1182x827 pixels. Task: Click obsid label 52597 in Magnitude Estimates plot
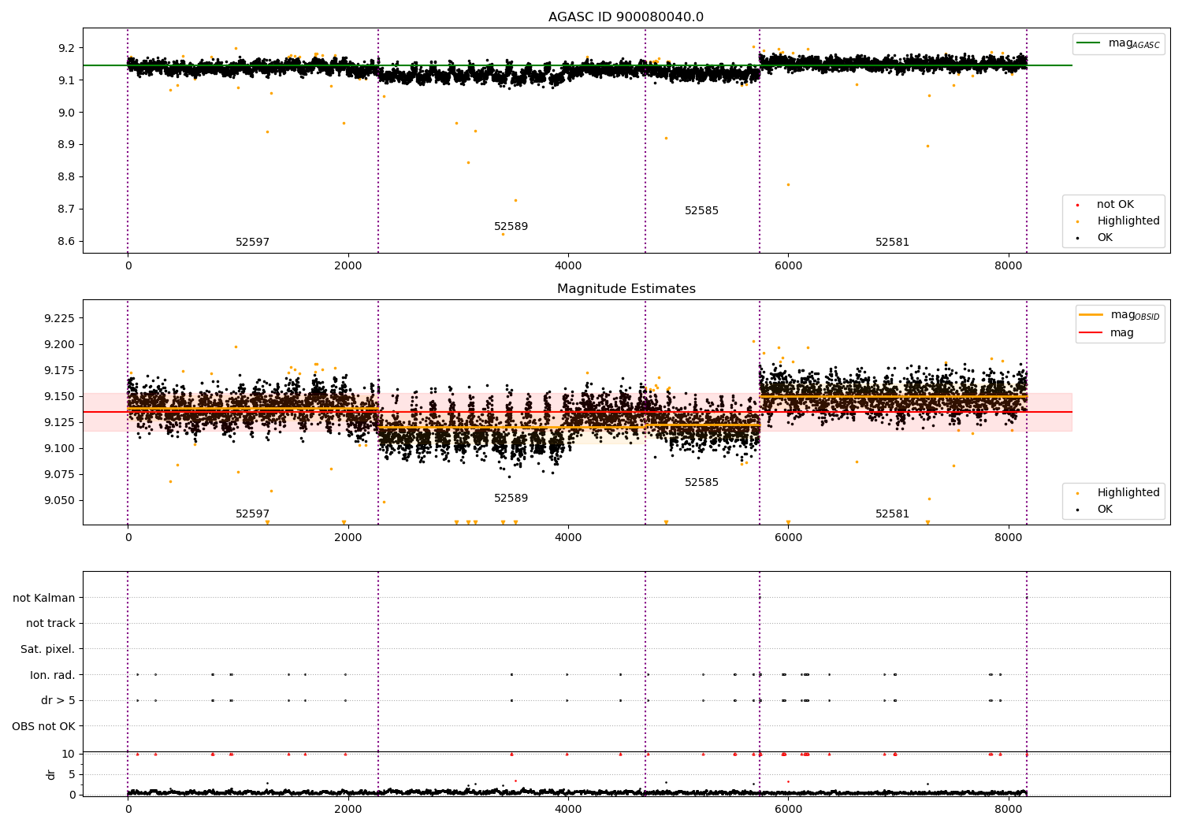coord(252,514)
